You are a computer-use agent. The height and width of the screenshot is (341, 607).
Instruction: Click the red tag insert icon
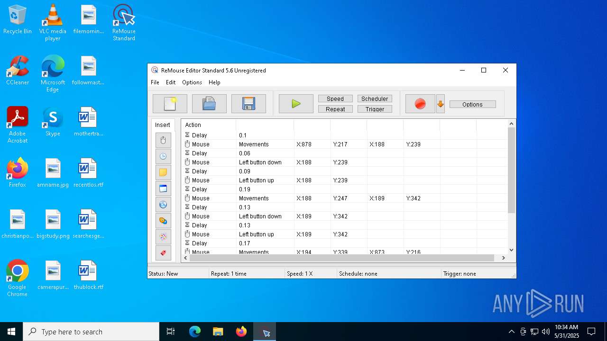[163, 253]
